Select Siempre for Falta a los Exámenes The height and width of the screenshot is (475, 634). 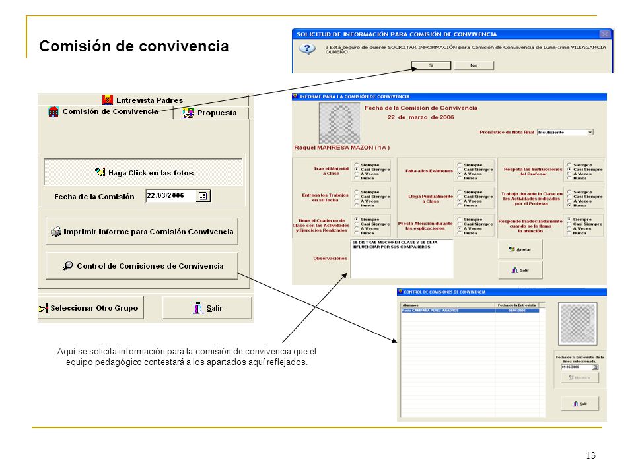(x=460, y=165)
